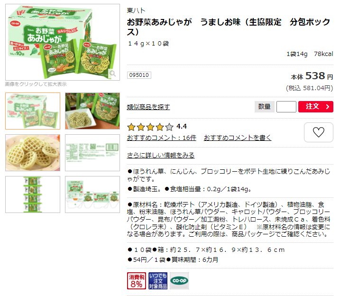Select the waffle chips close-up thumbnail
The width and height of the screenshot is (340, 296).
[33, 153]
